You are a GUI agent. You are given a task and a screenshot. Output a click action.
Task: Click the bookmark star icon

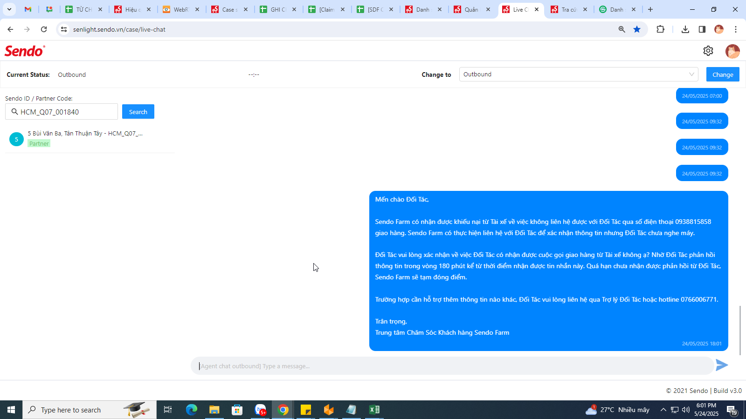click(637, 29)
